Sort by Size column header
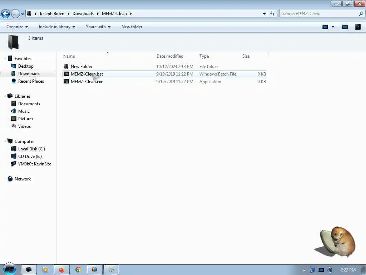366x275 pixels. click(x=246, y=56)
